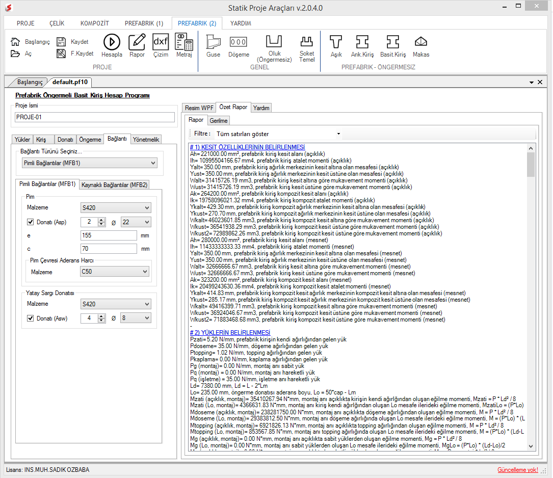The height and width of the screenshot is (478, 553).
Task: Switch to Kaynaklı Bağlantılar (MFB2) tab
Action: pyautogui.click(x=114, y=184)
